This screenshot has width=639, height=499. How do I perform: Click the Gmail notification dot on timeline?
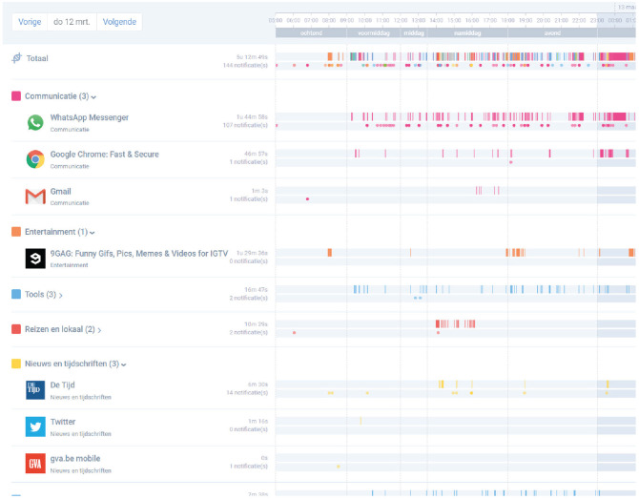[307, 198]
